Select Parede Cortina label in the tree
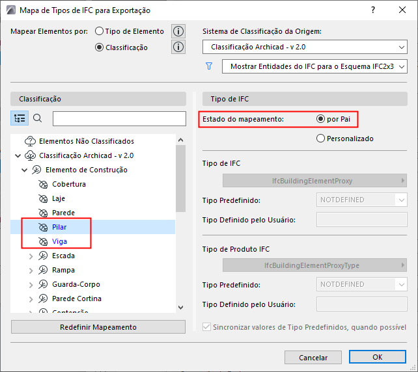This screenshot has width=418, height=372. pyautogui.click(x=77, y=299)
